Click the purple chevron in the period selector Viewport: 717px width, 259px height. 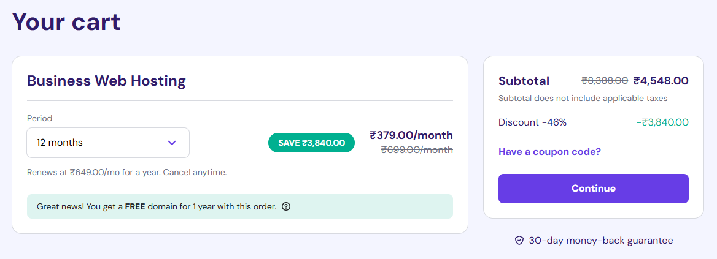[x=172, y=143]
